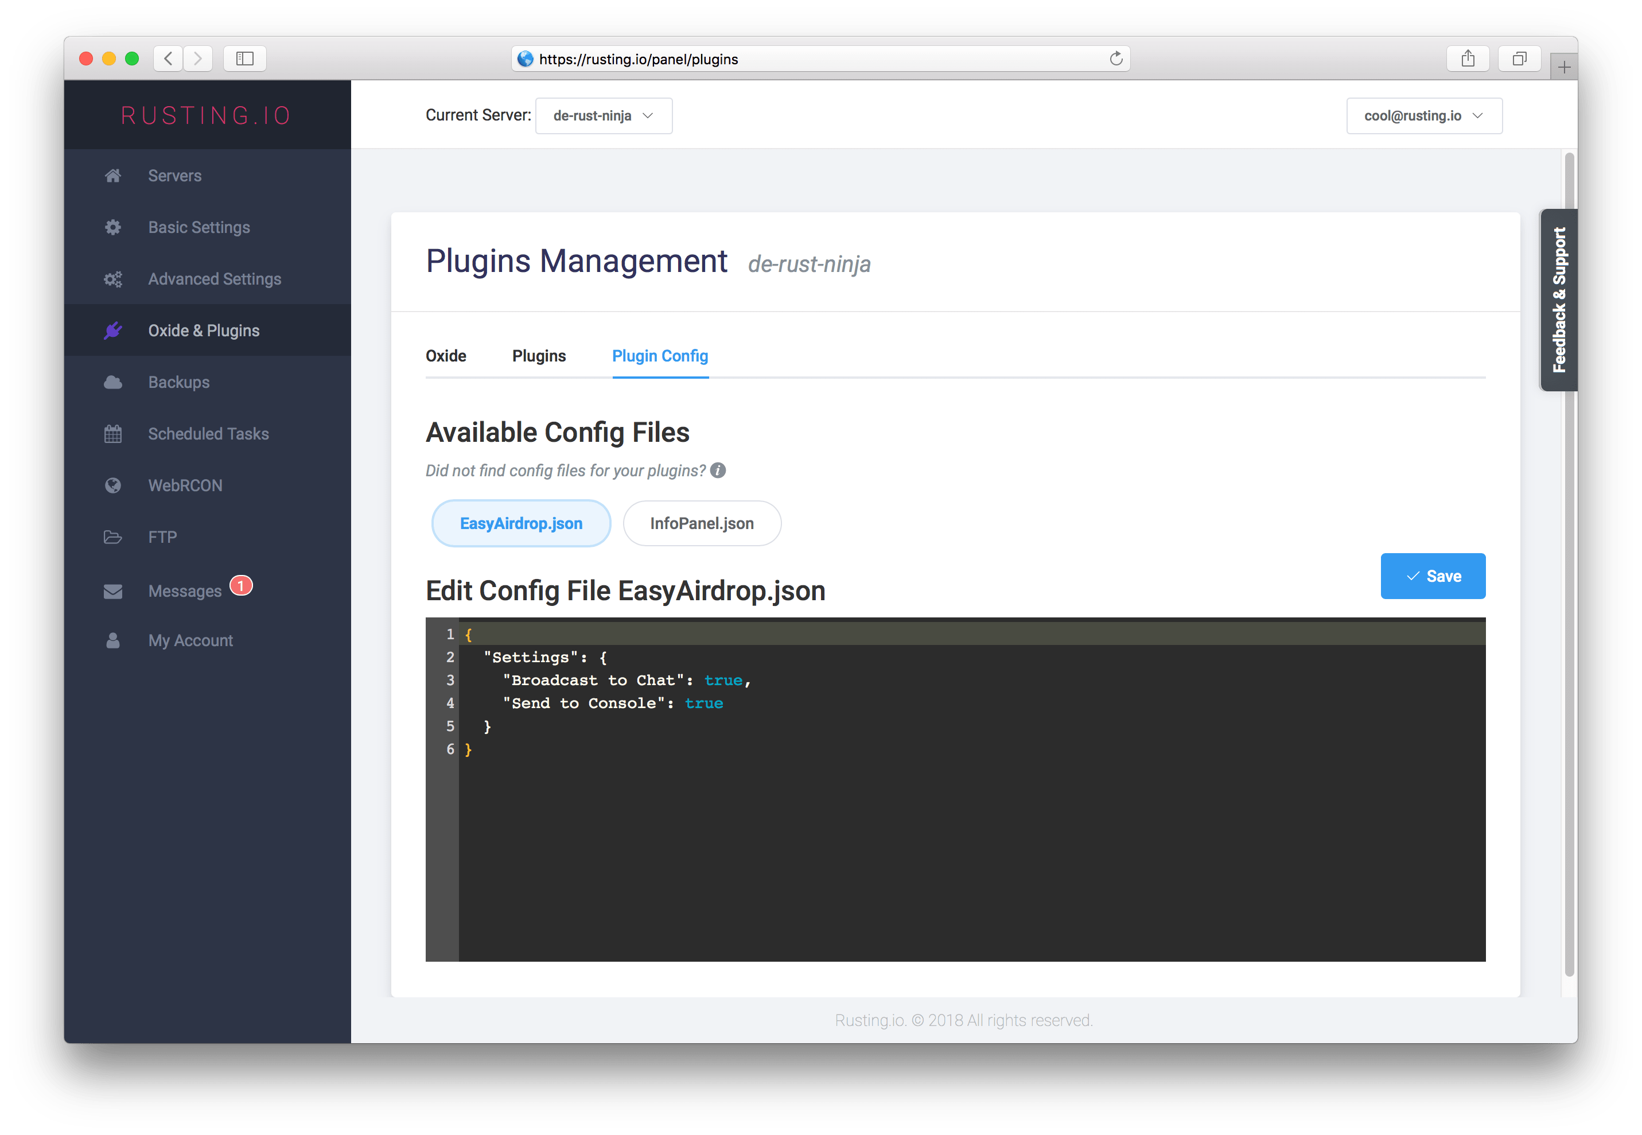Go to Basic Settings in sidebar
The image size is (1642, 1135).
pos(208,228)
